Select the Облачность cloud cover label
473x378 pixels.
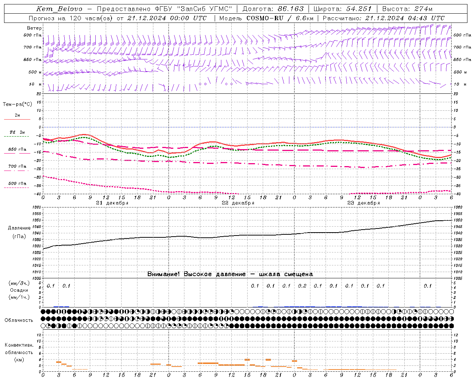(x=19, y=320)
